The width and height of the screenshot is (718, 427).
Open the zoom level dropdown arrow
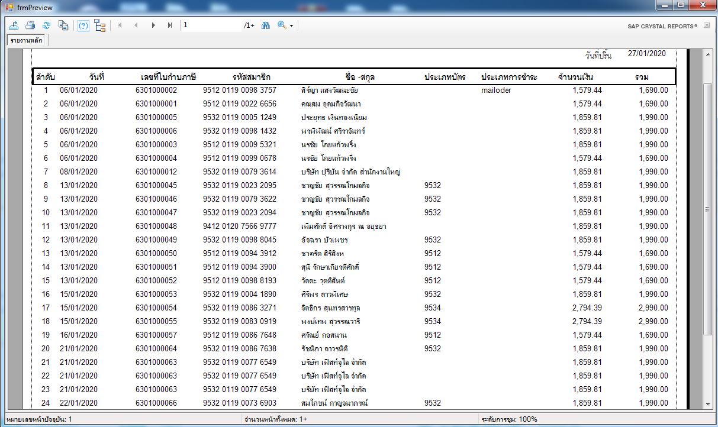tap(291, 26)
